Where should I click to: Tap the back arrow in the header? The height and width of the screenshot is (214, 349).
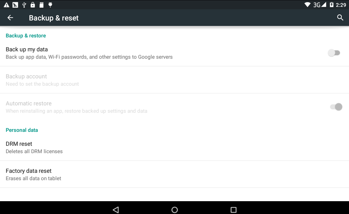coord(10,18)
